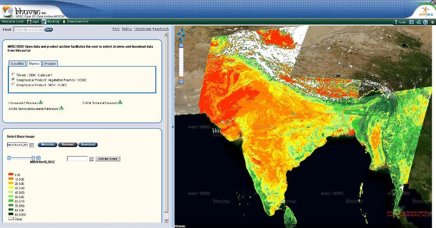
Task: Select Terrain : DEM : Cartosat-1 radio
Action: [13, 75]
